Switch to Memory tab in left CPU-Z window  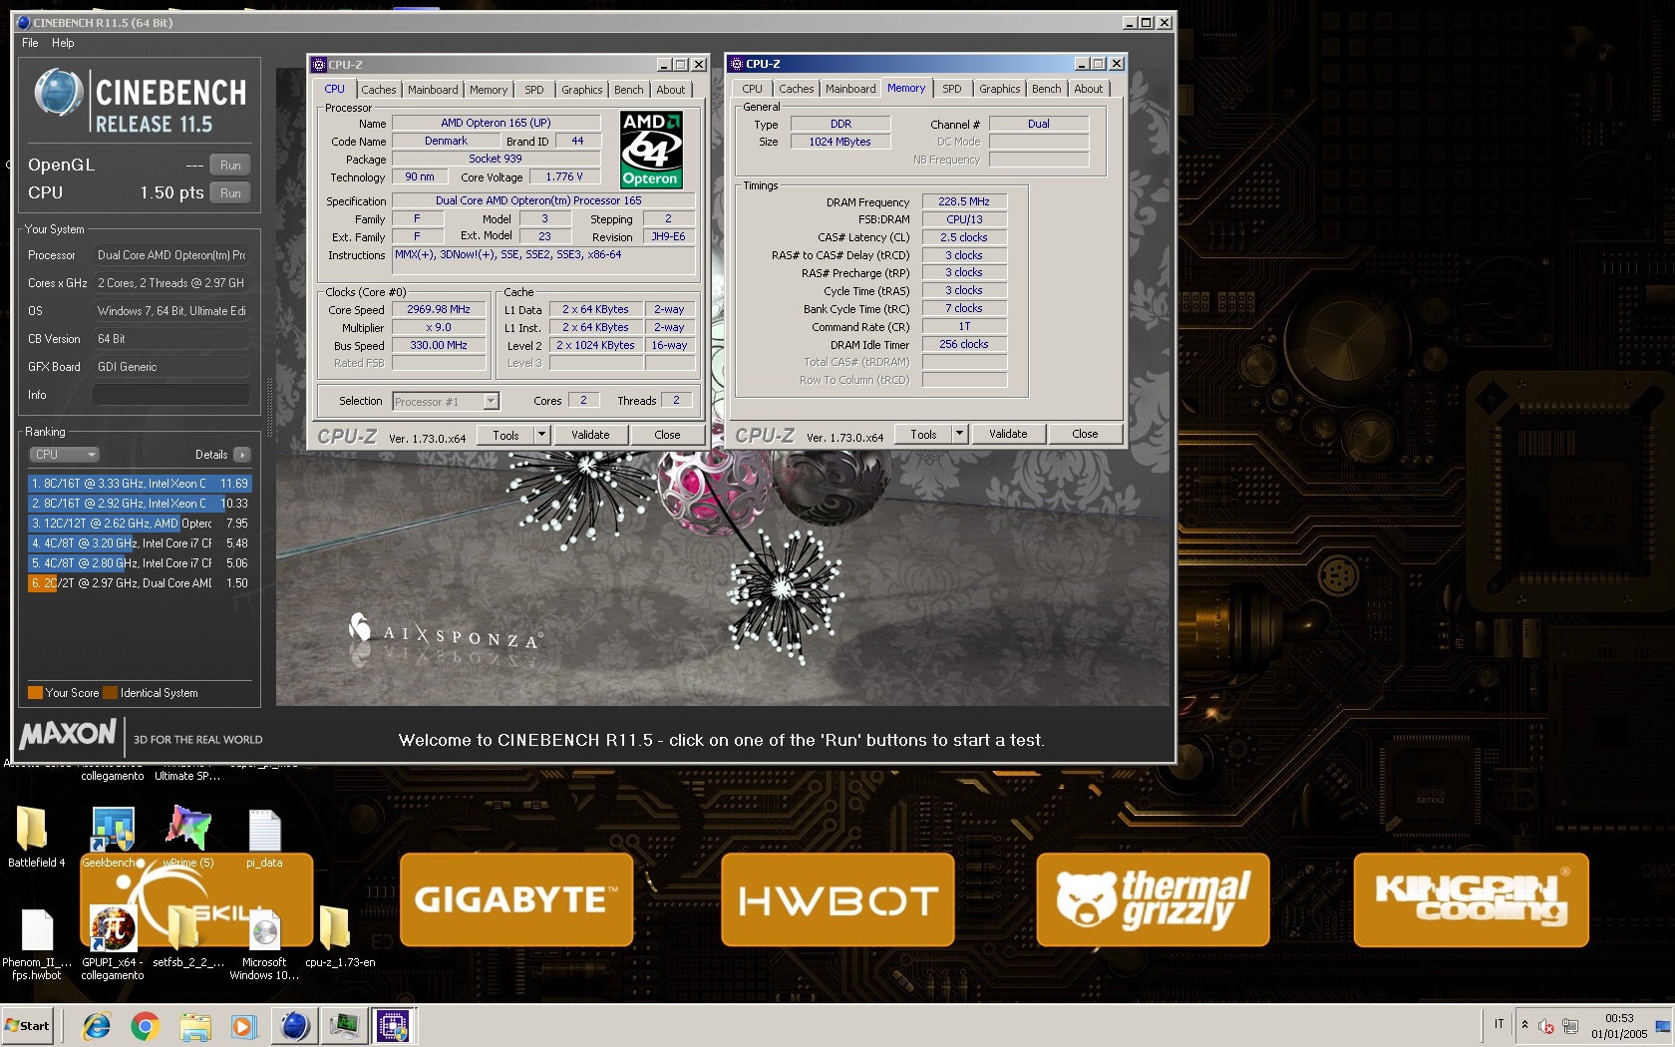[489, 90]
